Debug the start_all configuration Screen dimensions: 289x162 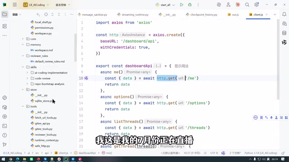(190, 5)
